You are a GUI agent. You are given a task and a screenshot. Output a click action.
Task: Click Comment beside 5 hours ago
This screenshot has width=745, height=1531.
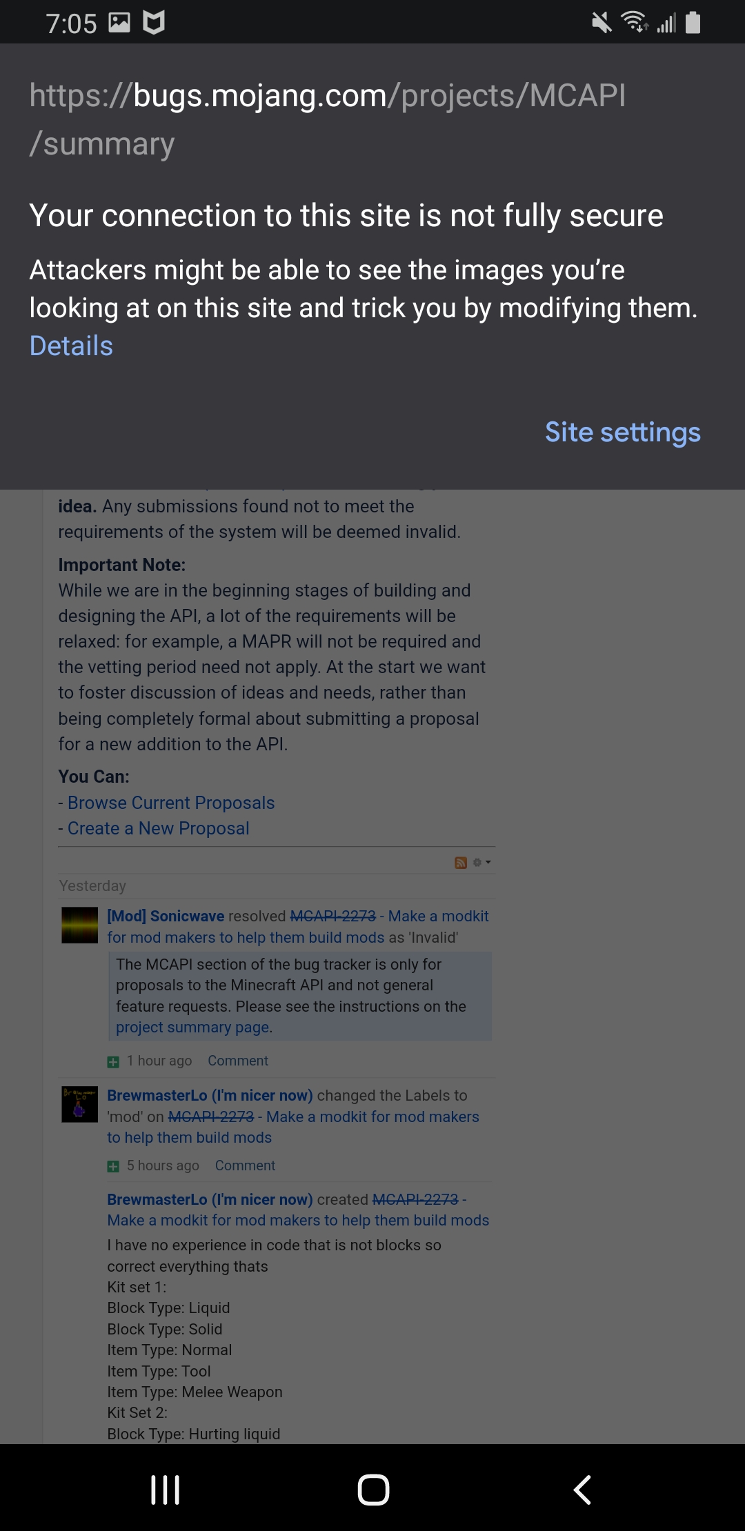tap(245, 1165)
